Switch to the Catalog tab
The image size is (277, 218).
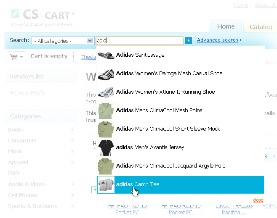coord(261,27)
